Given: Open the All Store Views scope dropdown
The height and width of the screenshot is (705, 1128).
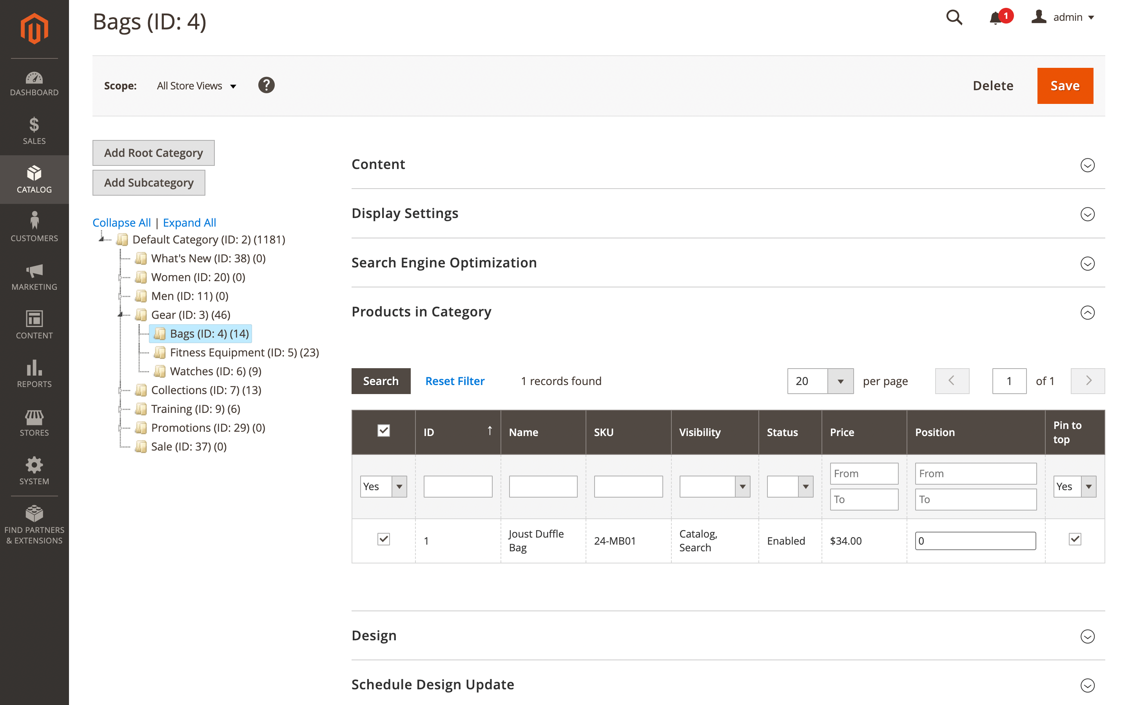Looking at the screenshot, I should pos(196,86).
